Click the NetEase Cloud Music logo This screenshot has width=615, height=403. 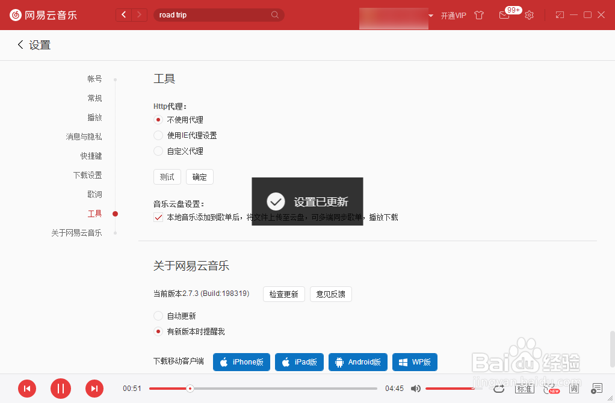click(x=43, y=15)
